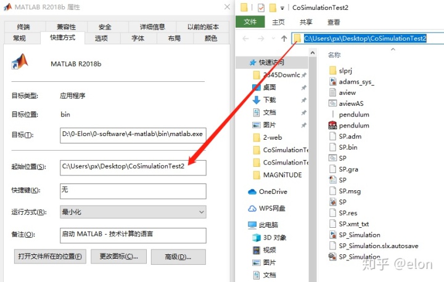The image size is (444, 282).
Task: Click into the 起始位置 text field
Action: coord(133,166)
